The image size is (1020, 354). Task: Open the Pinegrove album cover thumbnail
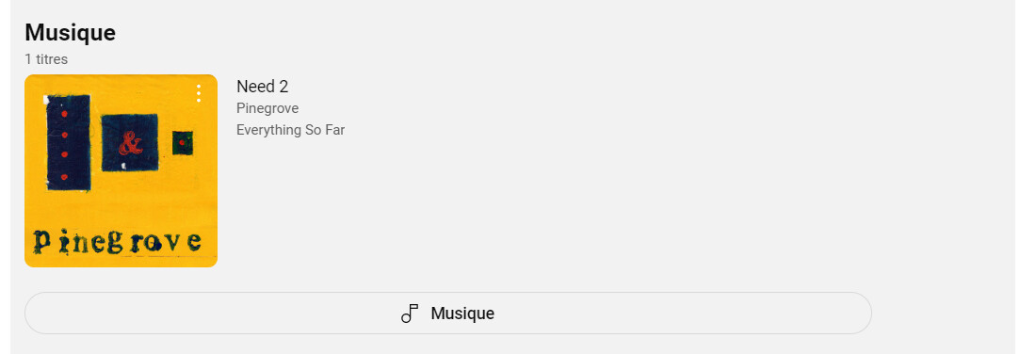tap(121, 170)
